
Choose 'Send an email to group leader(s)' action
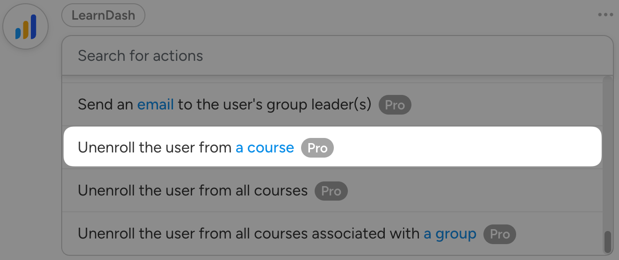[x=224, y=105]
